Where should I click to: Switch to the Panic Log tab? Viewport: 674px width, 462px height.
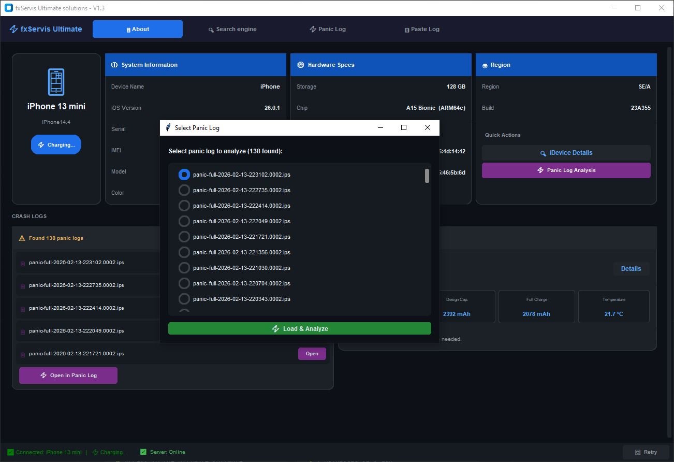click(x=328, y=29)
